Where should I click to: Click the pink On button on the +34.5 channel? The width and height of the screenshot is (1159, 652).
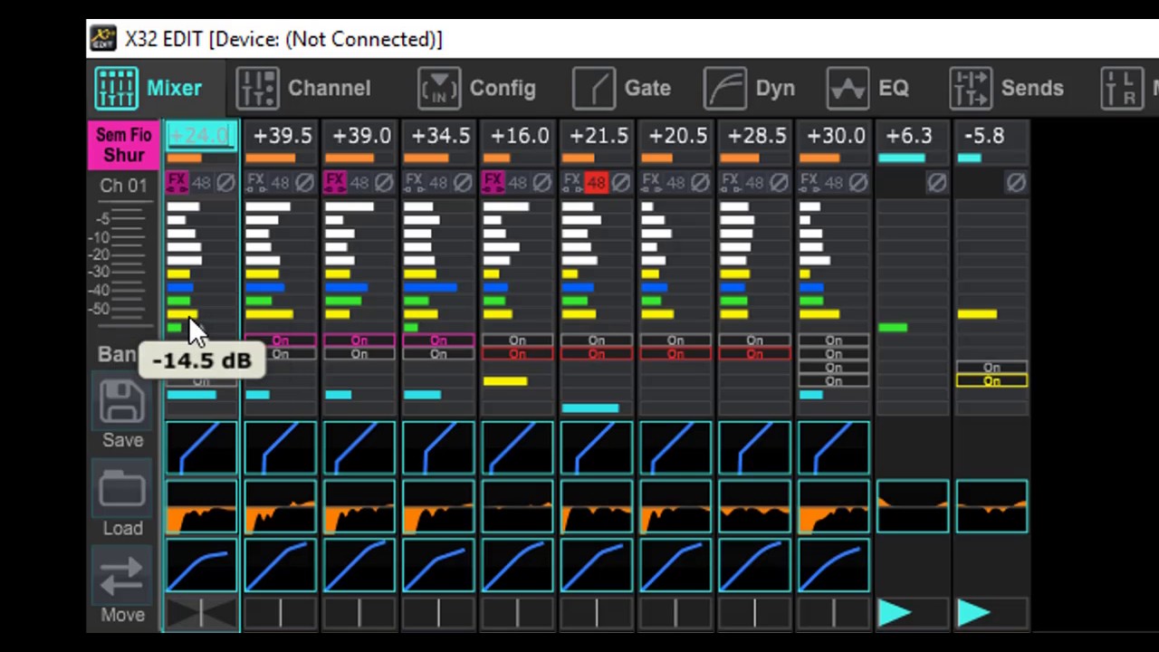pyautogui.click(x=438, y=340)
